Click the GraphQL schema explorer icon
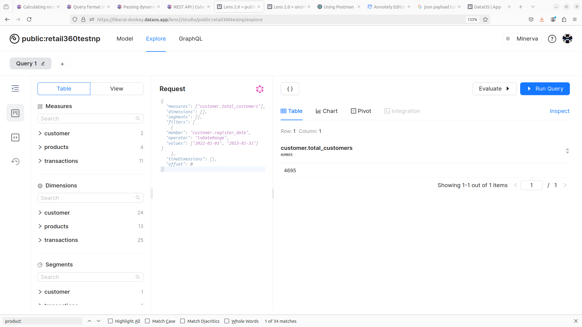Screen dimensions: 582x327 coord(259,89)
